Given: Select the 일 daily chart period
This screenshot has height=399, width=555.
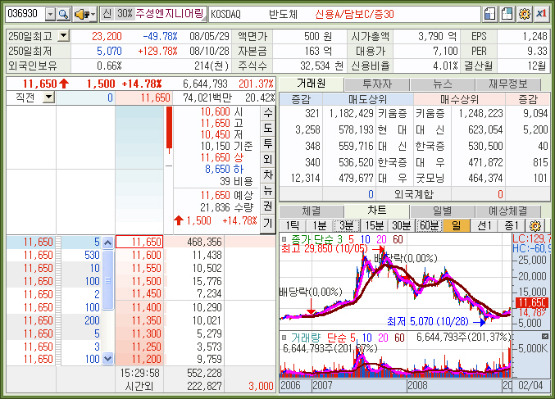Looking at the screenshot, I should click(x=455, y=225).
